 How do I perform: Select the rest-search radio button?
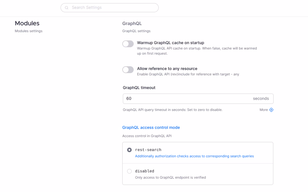tap(129, 150)
